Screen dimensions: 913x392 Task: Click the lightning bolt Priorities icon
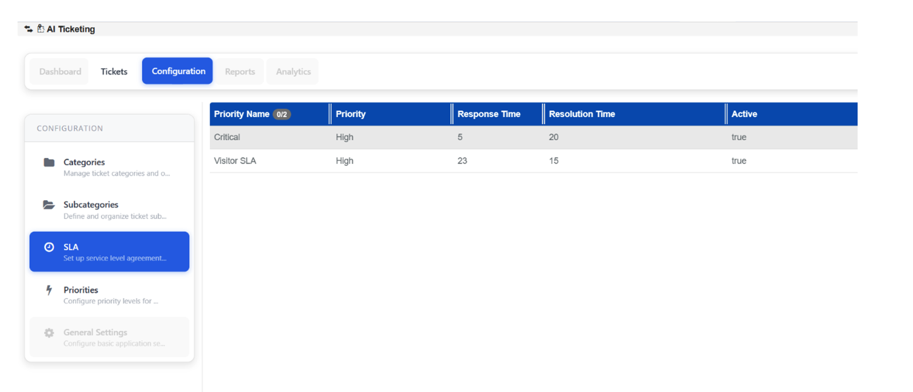tap(49, 290)
